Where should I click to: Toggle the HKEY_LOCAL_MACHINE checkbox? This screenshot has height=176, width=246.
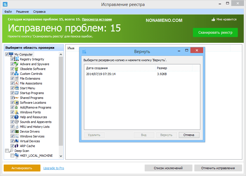12,156
